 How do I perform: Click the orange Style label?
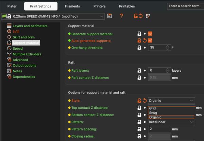coord(76,101)
